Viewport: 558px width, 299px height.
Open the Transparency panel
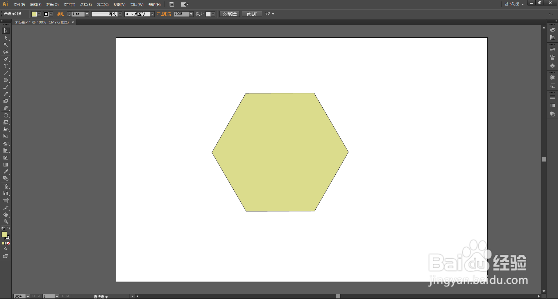tap(552, 114)
